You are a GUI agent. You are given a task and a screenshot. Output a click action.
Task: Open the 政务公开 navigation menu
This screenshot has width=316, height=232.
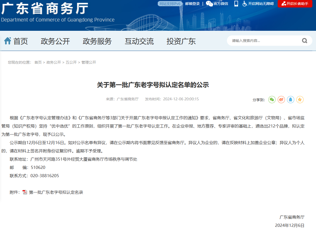pyautogui.click(x=55, y=41)
